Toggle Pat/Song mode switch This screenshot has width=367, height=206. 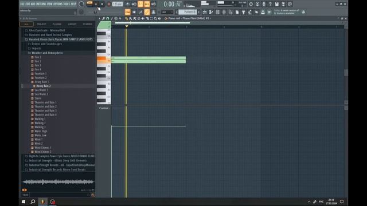(x=90, y=4)
